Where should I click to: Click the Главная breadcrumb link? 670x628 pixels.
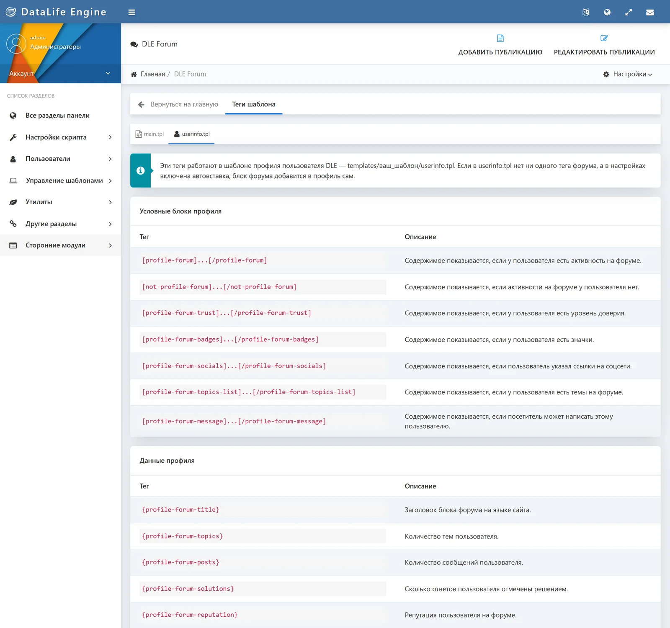pyautogui.click(x=152, y=74)
